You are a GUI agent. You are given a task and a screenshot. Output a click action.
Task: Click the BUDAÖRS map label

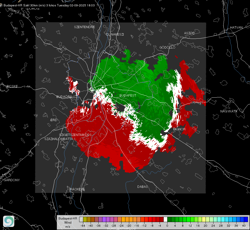64,97
